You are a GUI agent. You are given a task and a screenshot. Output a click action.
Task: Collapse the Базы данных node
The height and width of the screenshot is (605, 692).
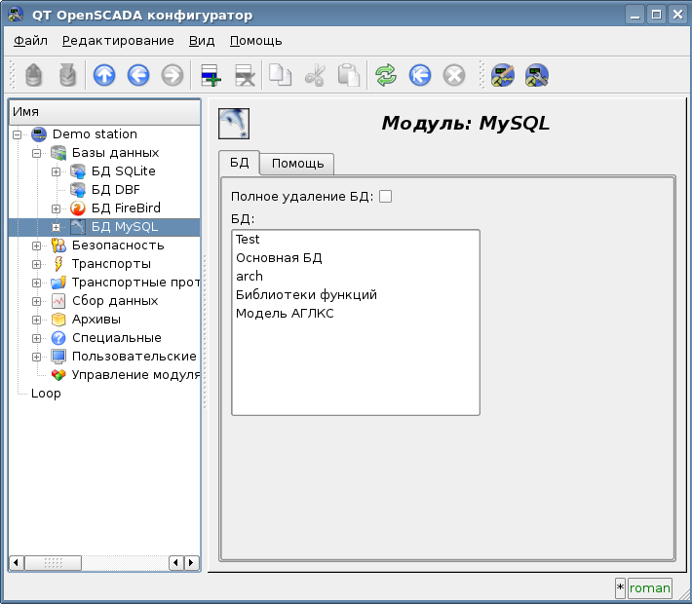click(36, 153)
